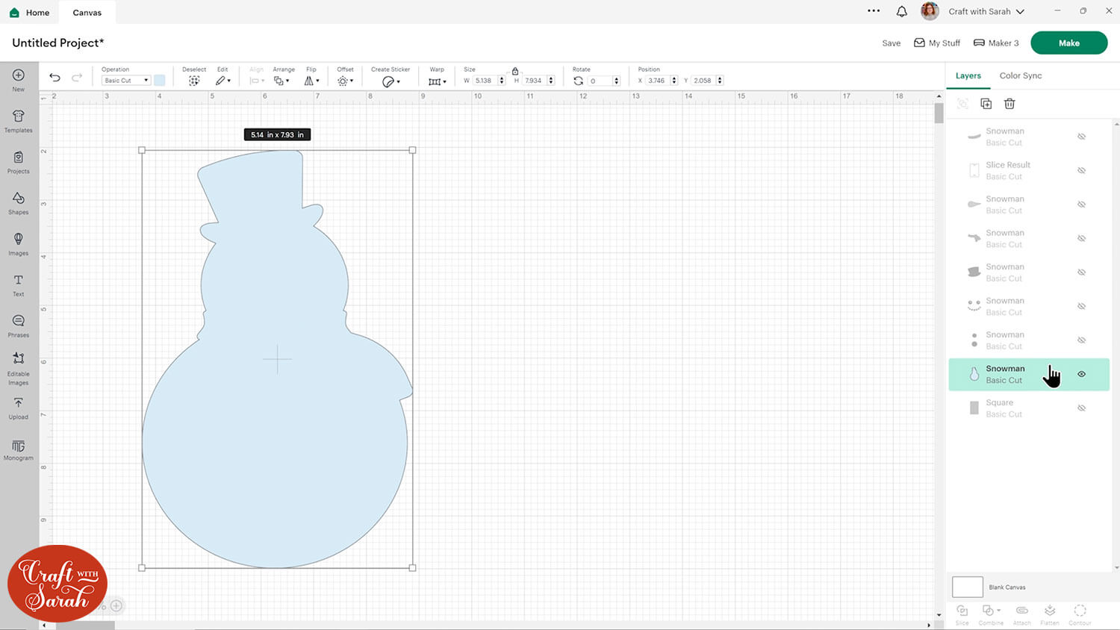The image size is (1120, 630).
Task: Click the green Make button
Action: point(1068,43)
